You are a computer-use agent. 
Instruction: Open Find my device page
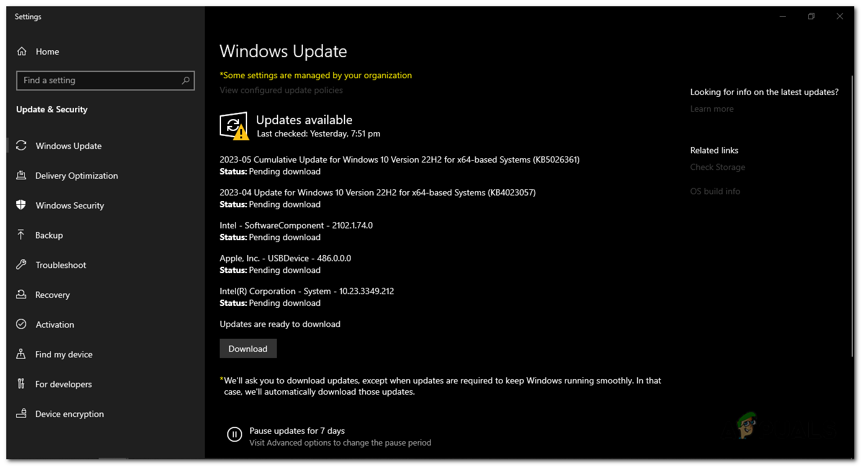click(64, 354)
